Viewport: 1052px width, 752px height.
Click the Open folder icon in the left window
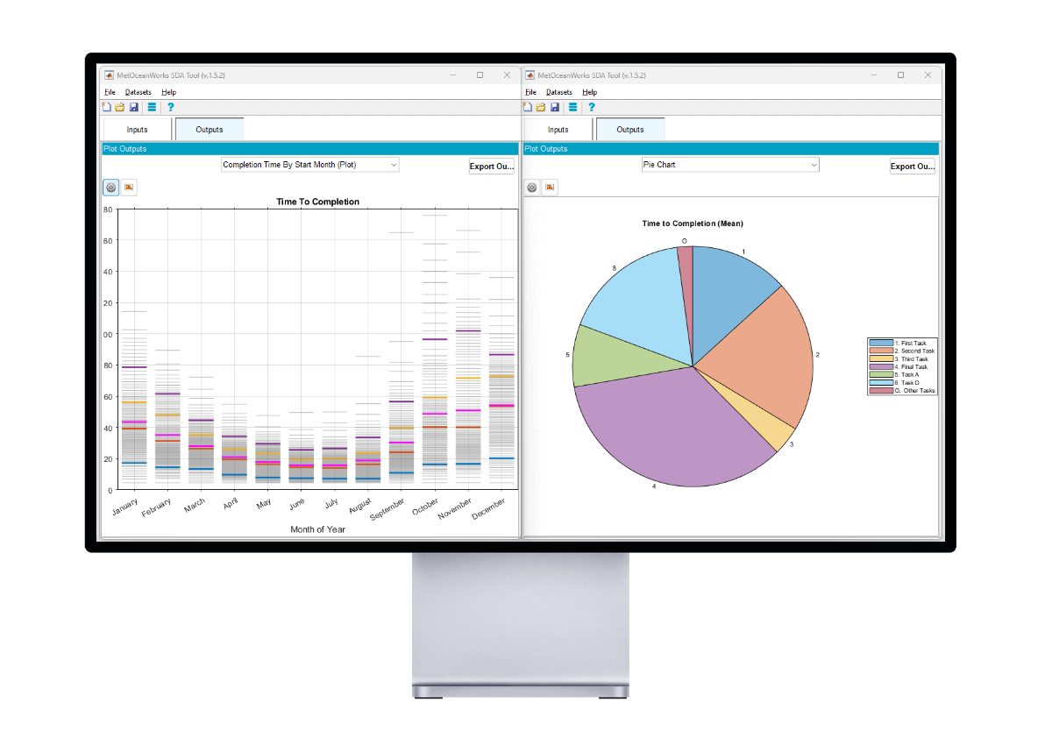[120, 107]
